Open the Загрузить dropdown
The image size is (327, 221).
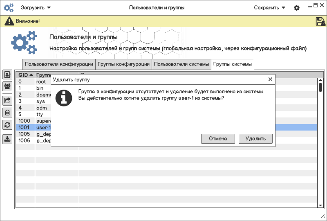pyautogui.click(x=36, y=8)
